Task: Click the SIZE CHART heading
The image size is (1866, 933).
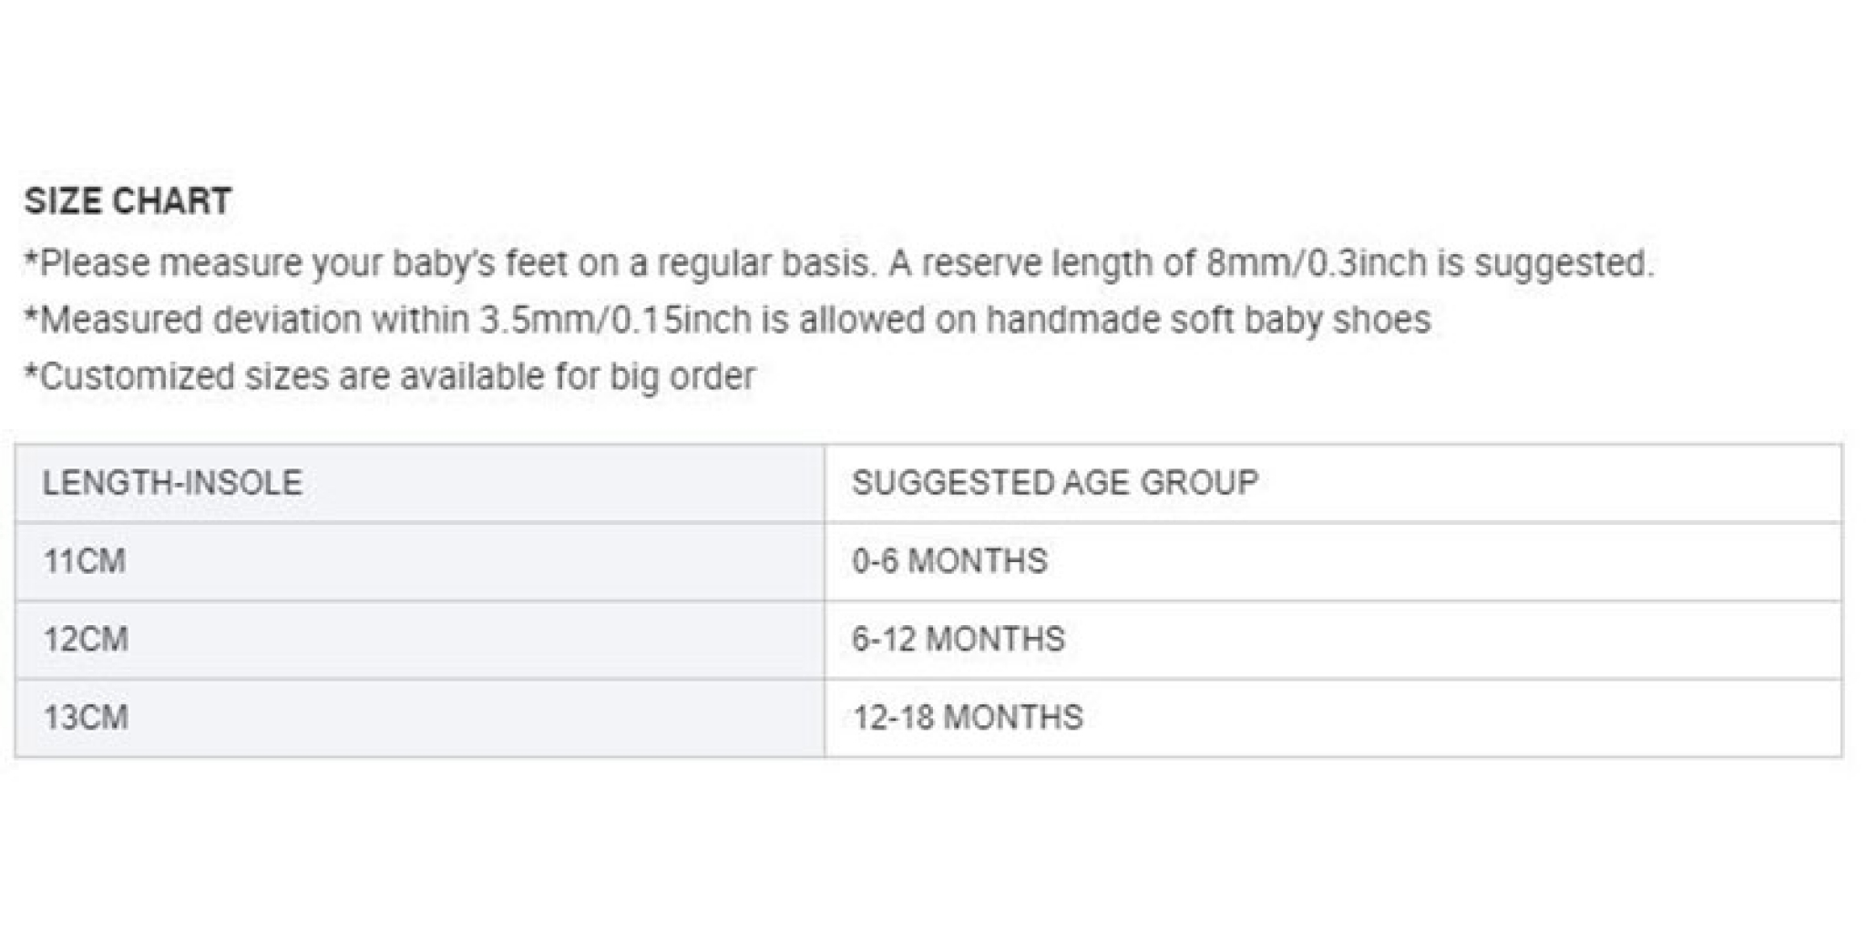Action: click(x=128, y=200)
